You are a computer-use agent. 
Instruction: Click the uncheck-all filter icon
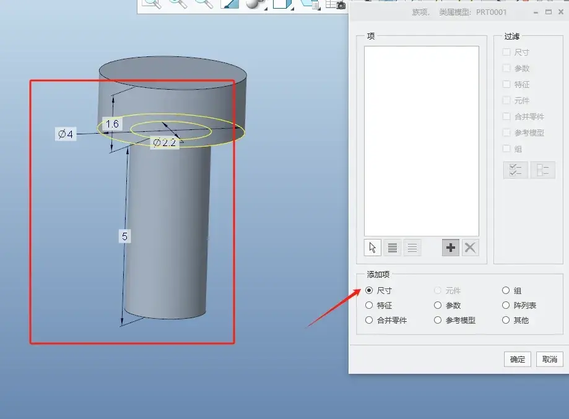543,170
